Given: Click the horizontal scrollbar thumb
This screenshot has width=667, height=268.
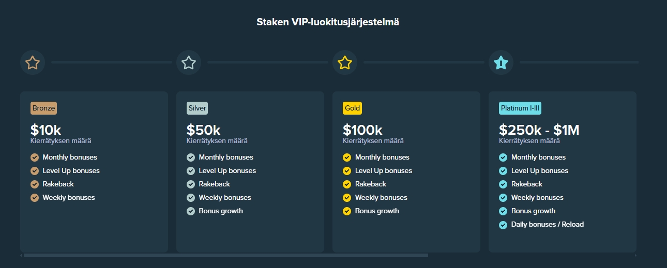Looking at the screenshot, I should (x=226, y=255).
